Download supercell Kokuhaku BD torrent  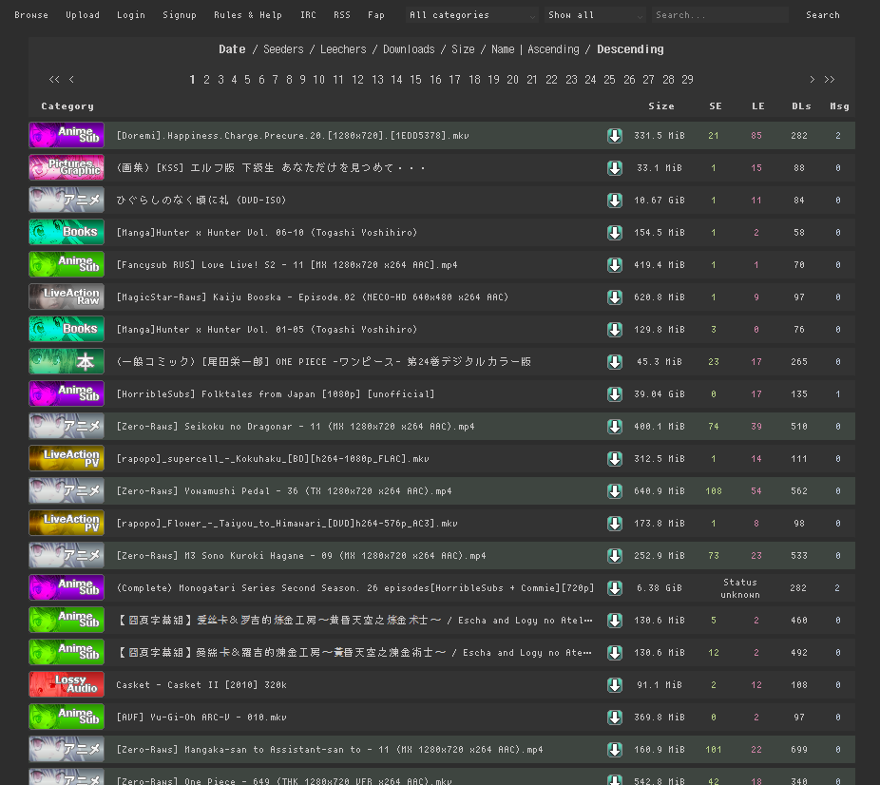(615, 459)
